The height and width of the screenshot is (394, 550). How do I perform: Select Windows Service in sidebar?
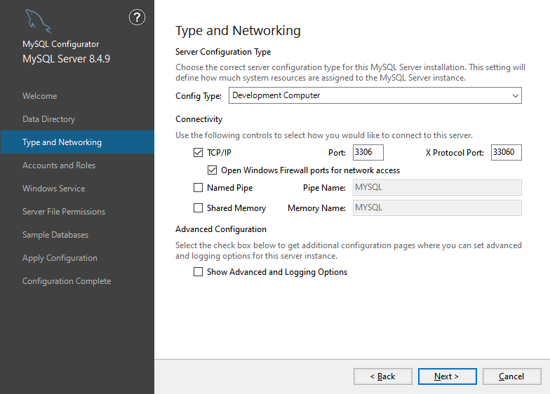click(x=53, y=189)
